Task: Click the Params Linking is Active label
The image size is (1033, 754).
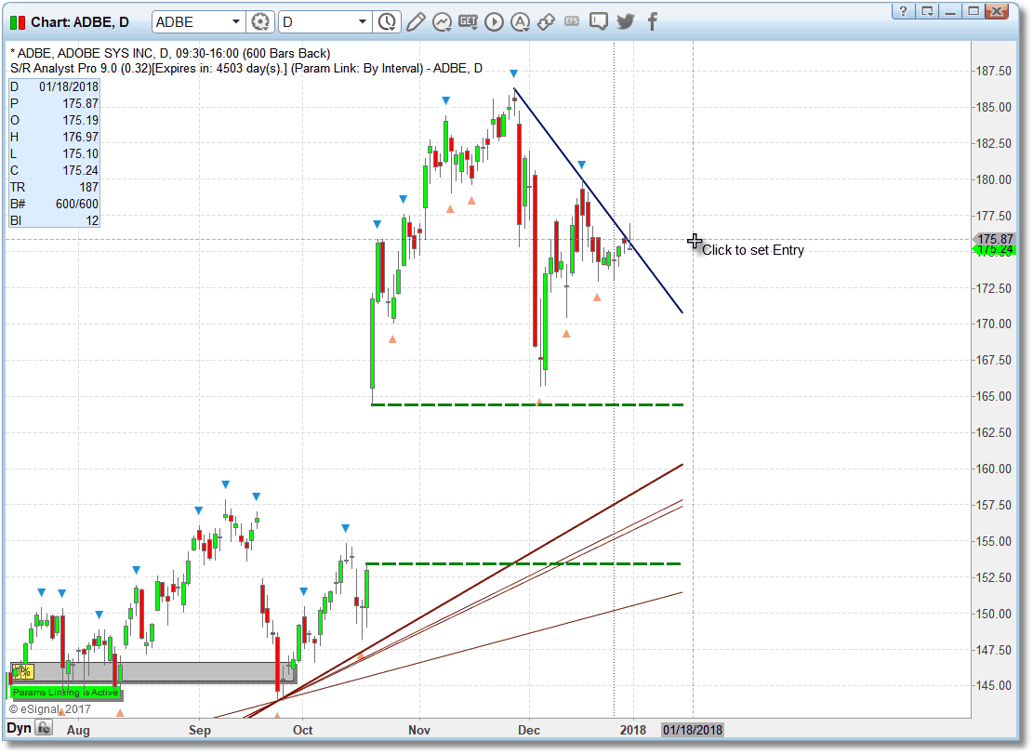Action: click(x=65, y=692)
